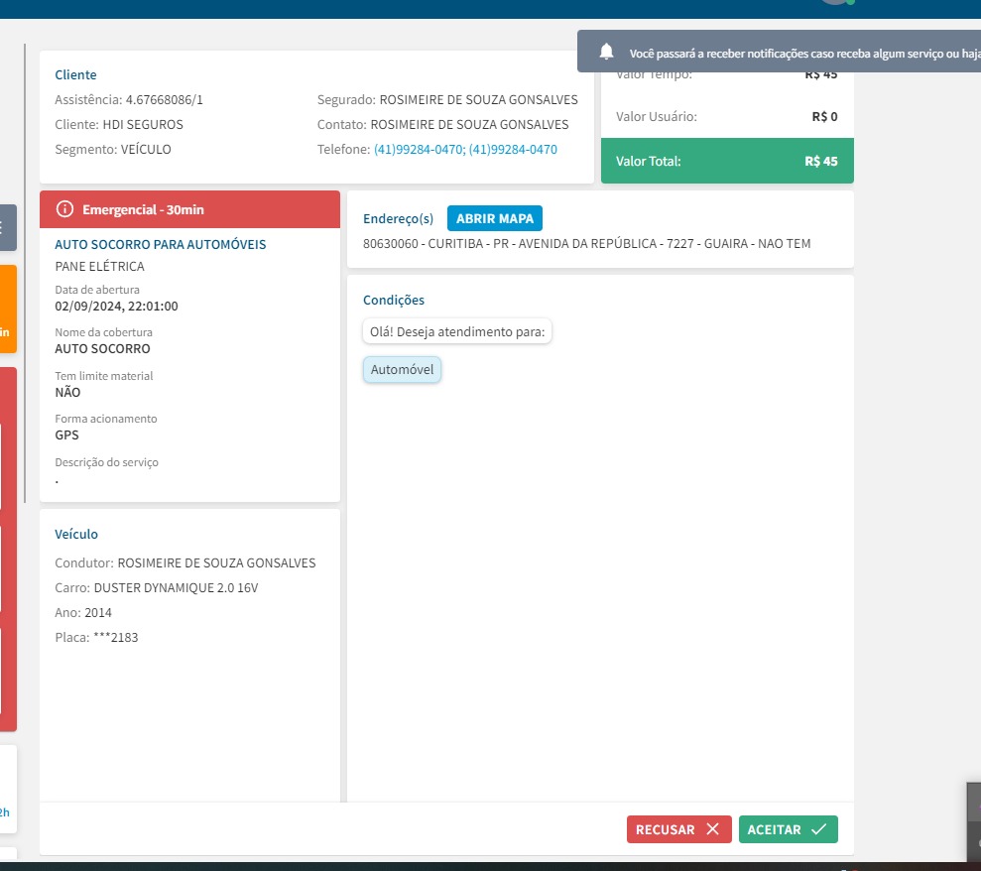Click the Nome da cobertura value AUTO SOCORRO
The height and width of the screenshot is (871, 981).
tap(102, 349)
